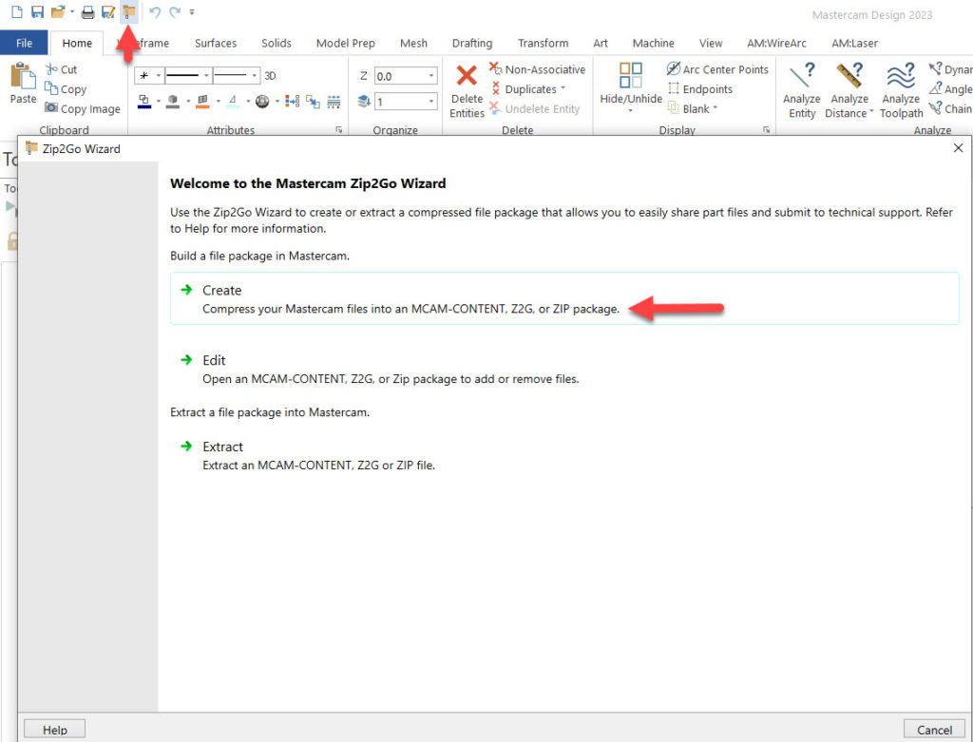Click the Copy command in Clipboard group

66,89
